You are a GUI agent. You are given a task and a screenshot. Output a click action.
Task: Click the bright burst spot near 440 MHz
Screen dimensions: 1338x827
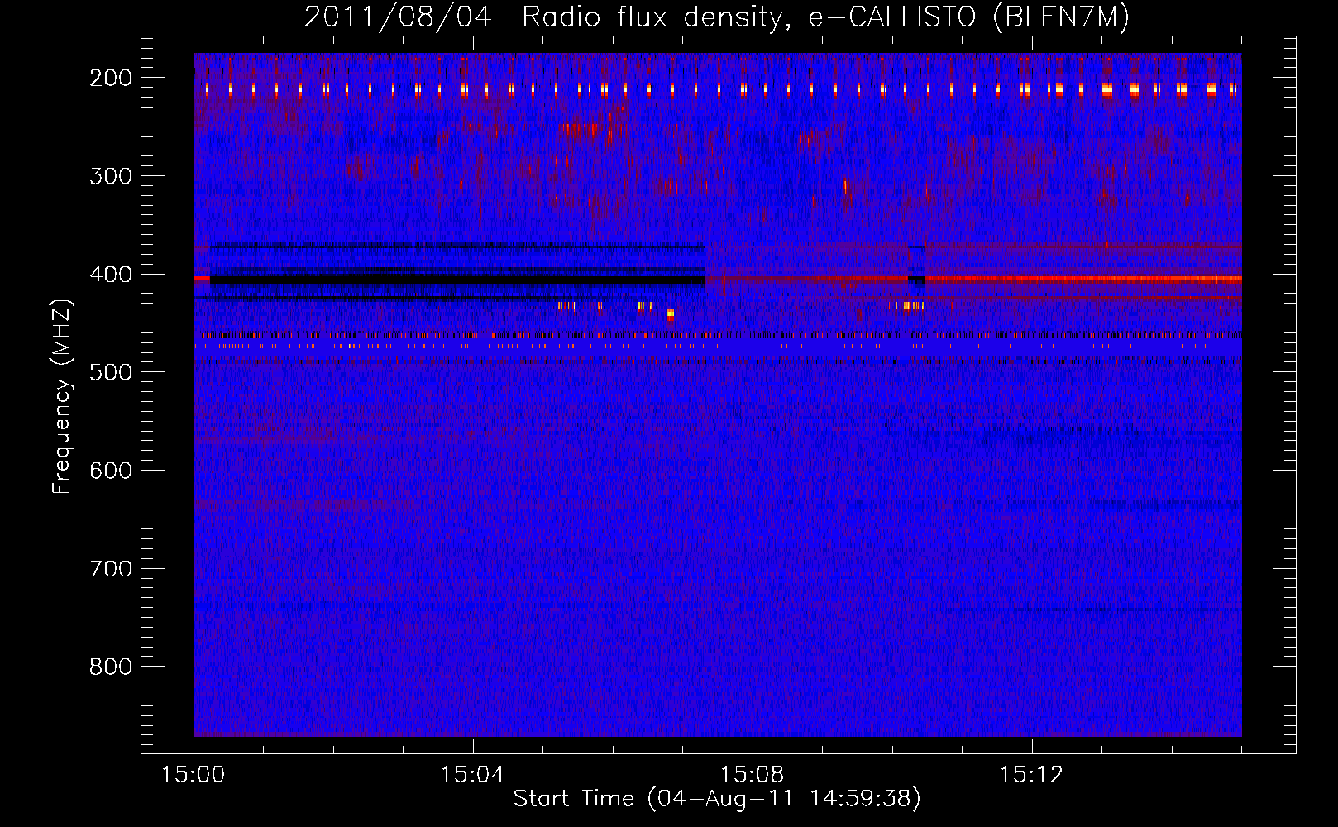pos(671,314)
